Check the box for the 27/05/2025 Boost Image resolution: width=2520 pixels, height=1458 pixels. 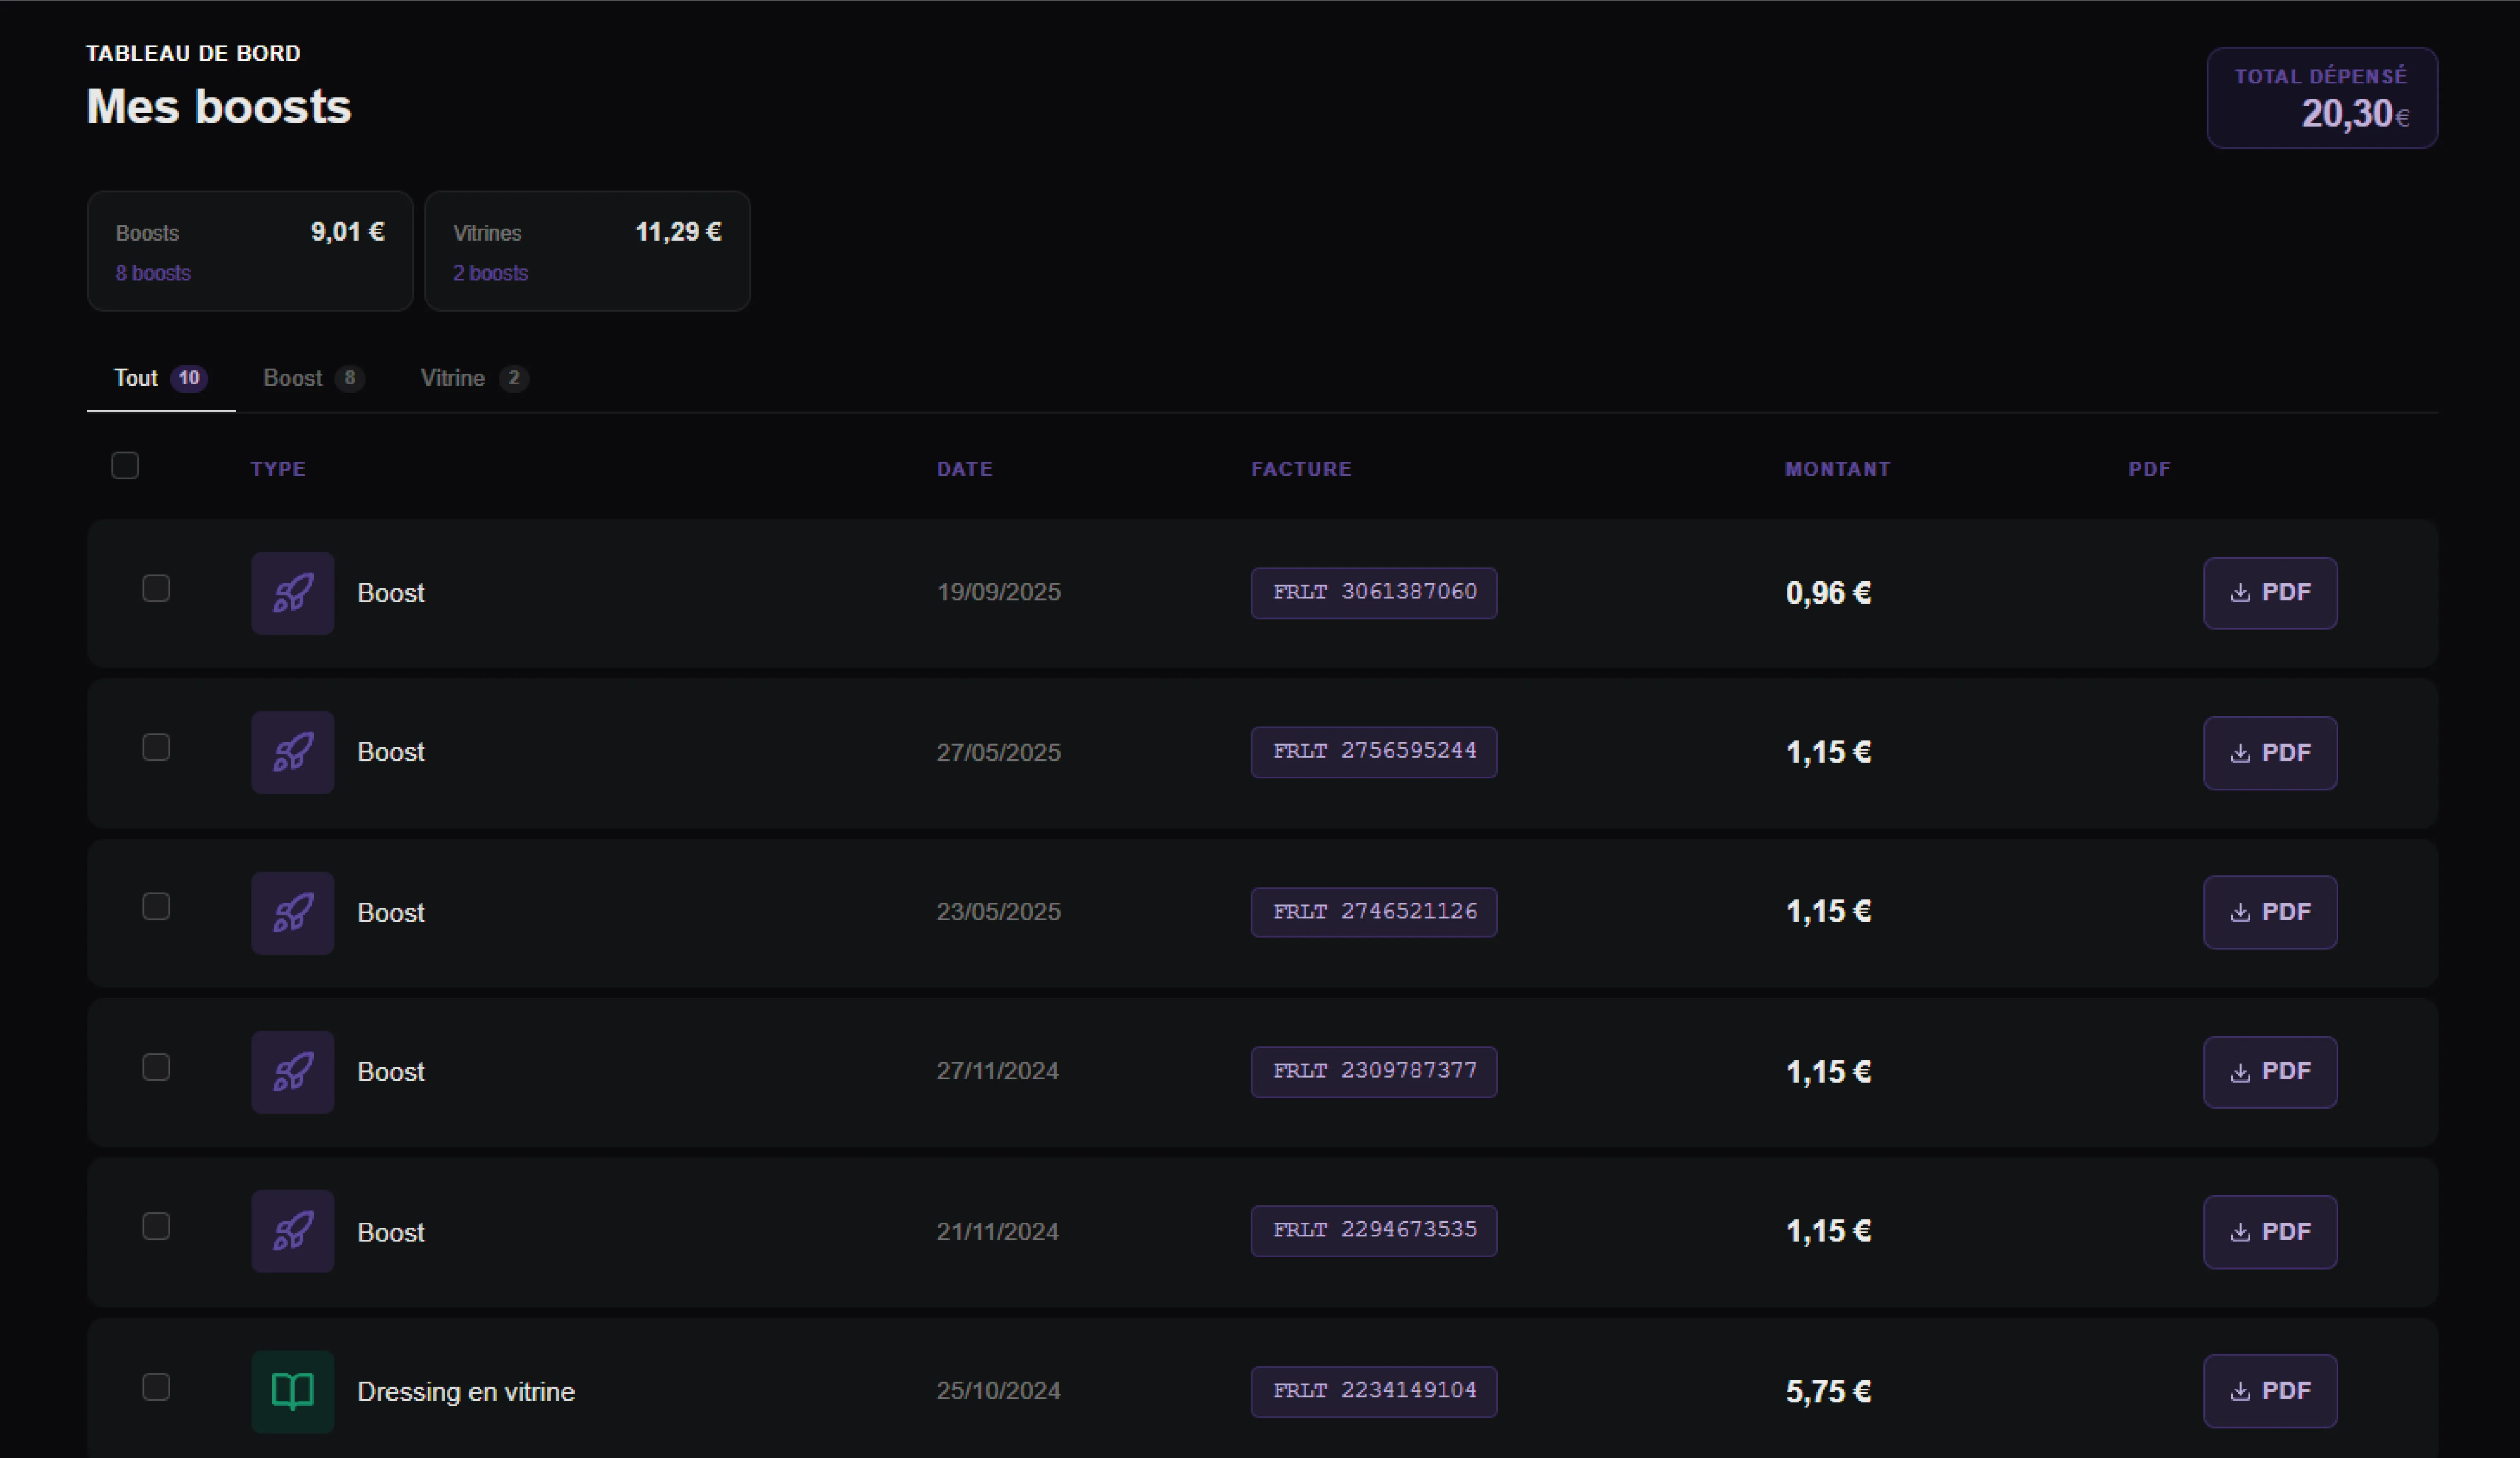click(x=156, y=747)
